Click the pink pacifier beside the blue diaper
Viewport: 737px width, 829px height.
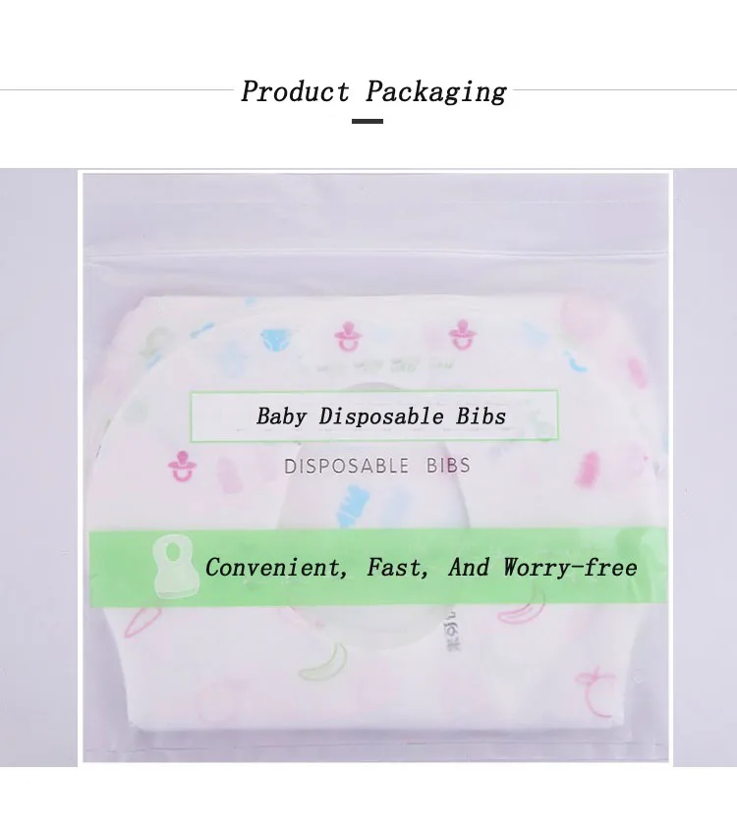348,336
